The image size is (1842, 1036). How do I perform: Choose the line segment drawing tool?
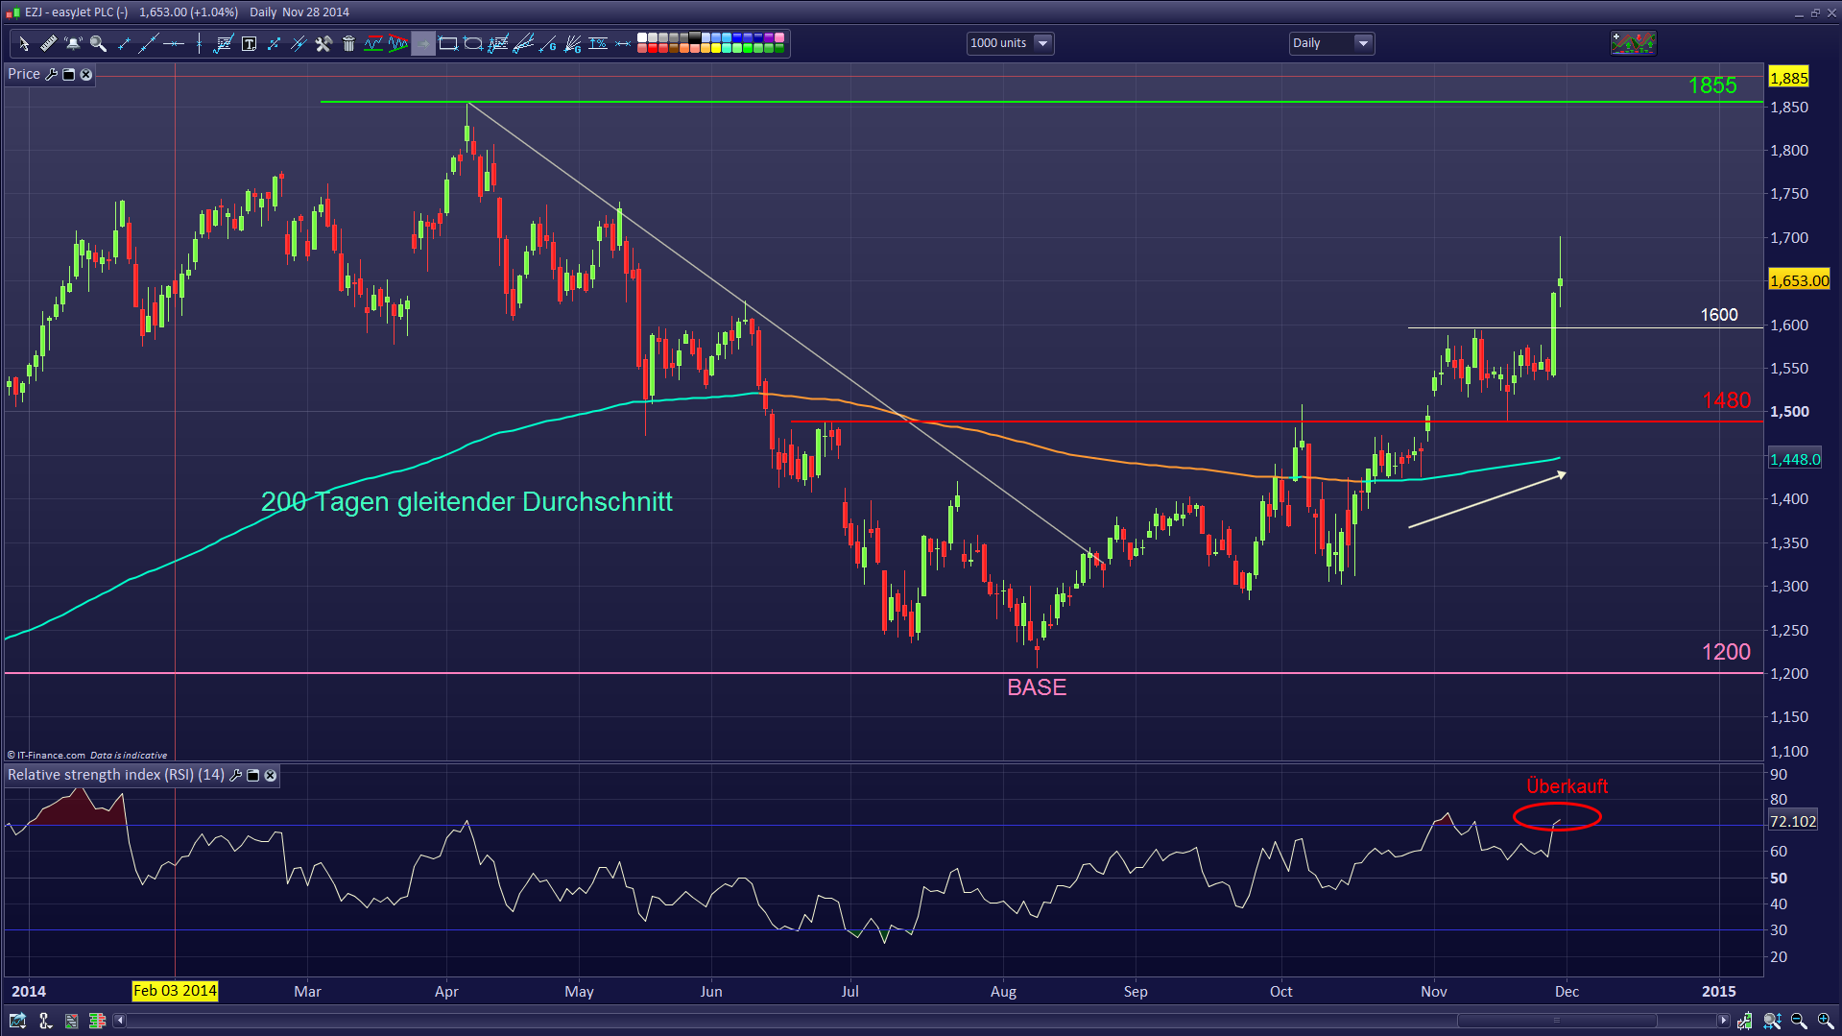(123, 43)
